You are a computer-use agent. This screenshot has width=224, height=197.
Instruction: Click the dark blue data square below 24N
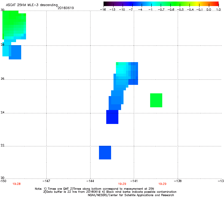click(x=112, y=117)
